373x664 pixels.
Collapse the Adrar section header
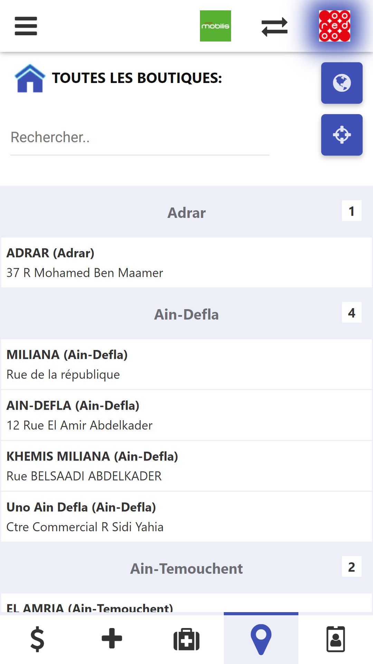coord(186,212)
